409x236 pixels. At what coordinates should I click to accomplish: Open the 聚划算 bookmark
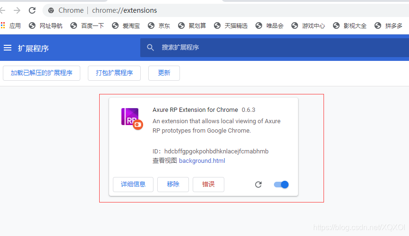(x=192, y=25)
